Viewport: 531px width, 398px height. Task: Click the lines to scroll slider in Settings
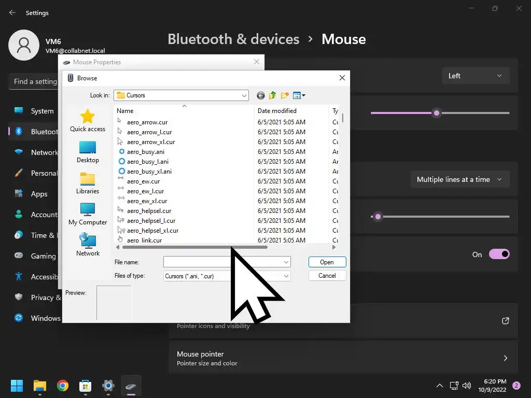[x=440, y=216]
